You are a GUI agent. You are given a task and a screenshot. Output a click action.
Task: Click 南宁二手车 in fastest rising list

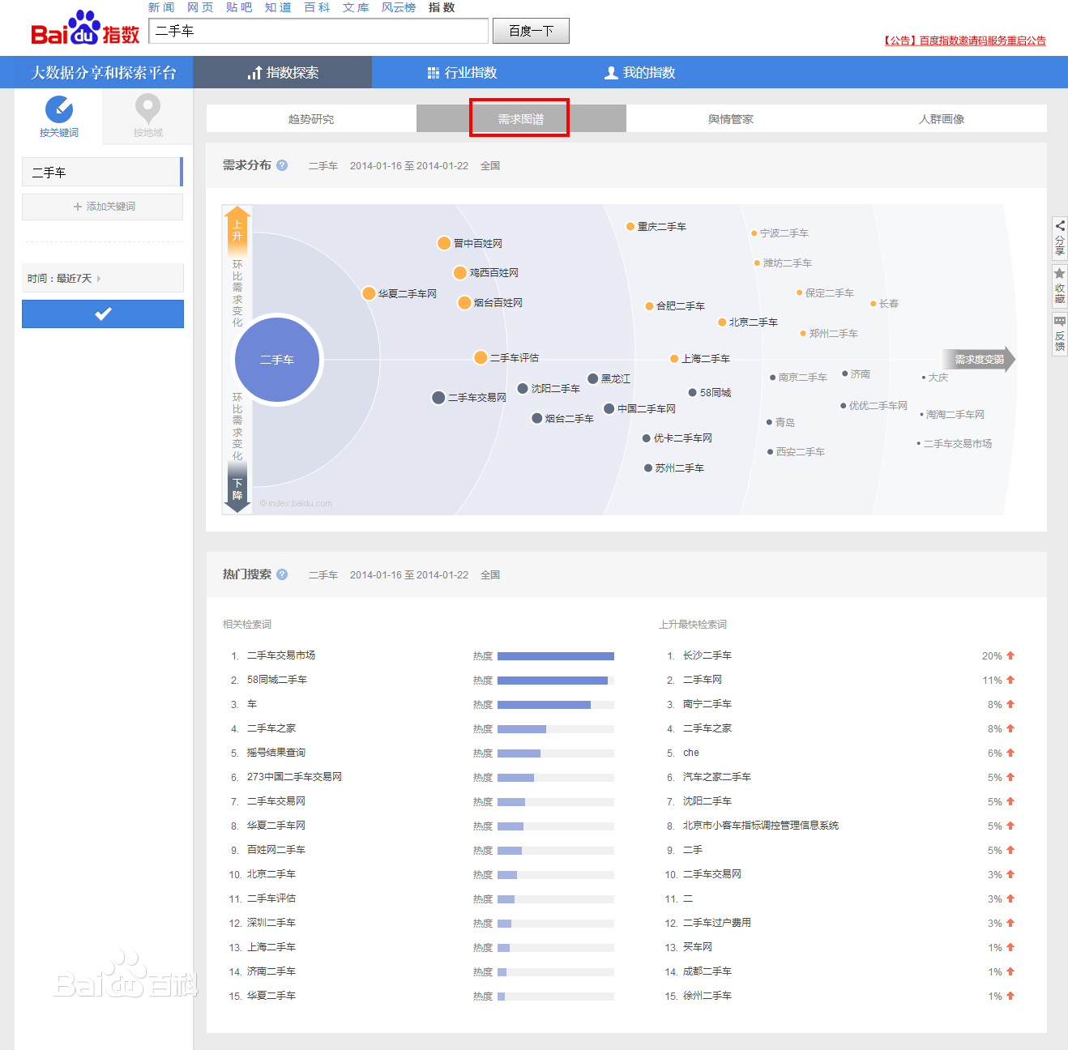707,704
